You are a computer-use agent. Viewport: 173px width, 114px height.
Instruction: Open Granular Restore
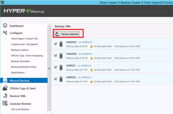click(20, 104)
